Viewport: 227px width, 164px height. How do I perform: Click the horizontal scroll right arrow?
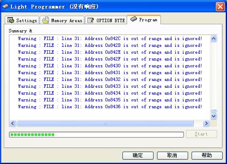click(206, 124)
